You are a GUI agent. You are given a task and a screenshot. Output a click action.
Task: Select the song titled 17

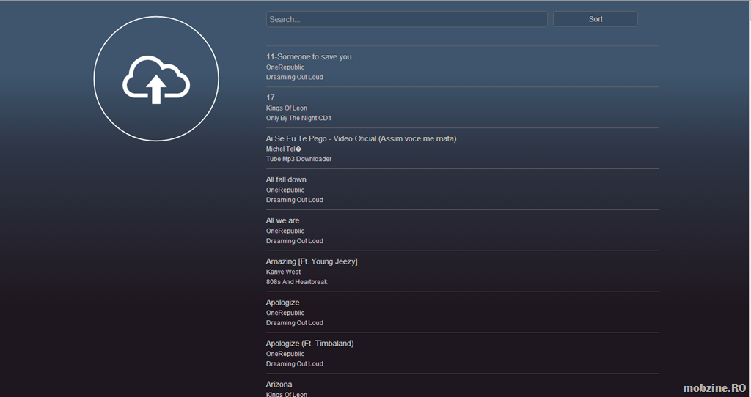(x=270, y=97)
